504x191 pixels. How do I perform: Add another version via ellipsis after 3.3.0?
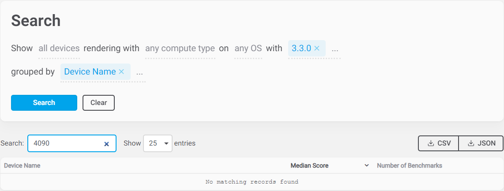tap(335, 49)
